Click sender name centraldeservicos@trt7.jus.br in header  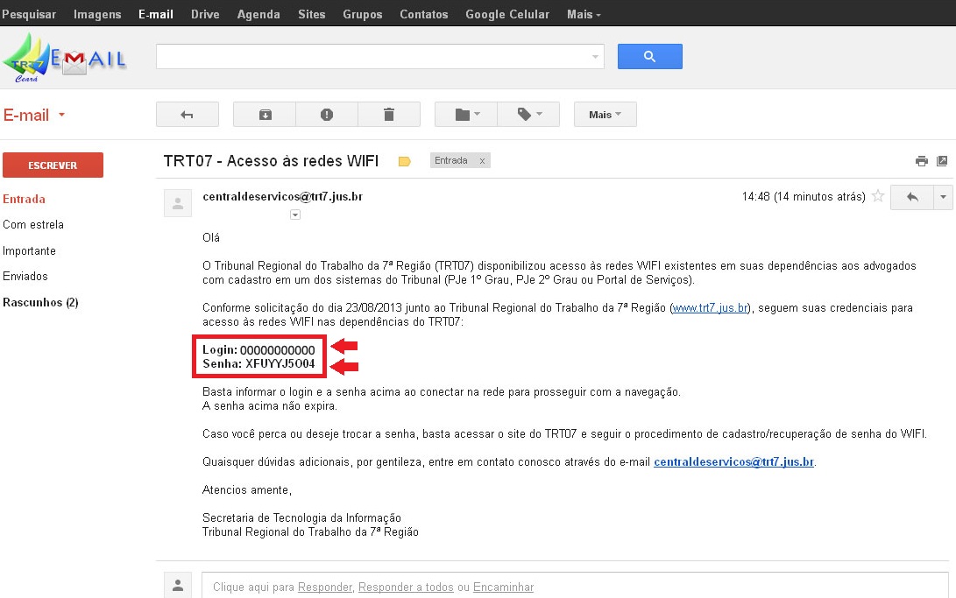pyautogui.click(x=283, y=197)
